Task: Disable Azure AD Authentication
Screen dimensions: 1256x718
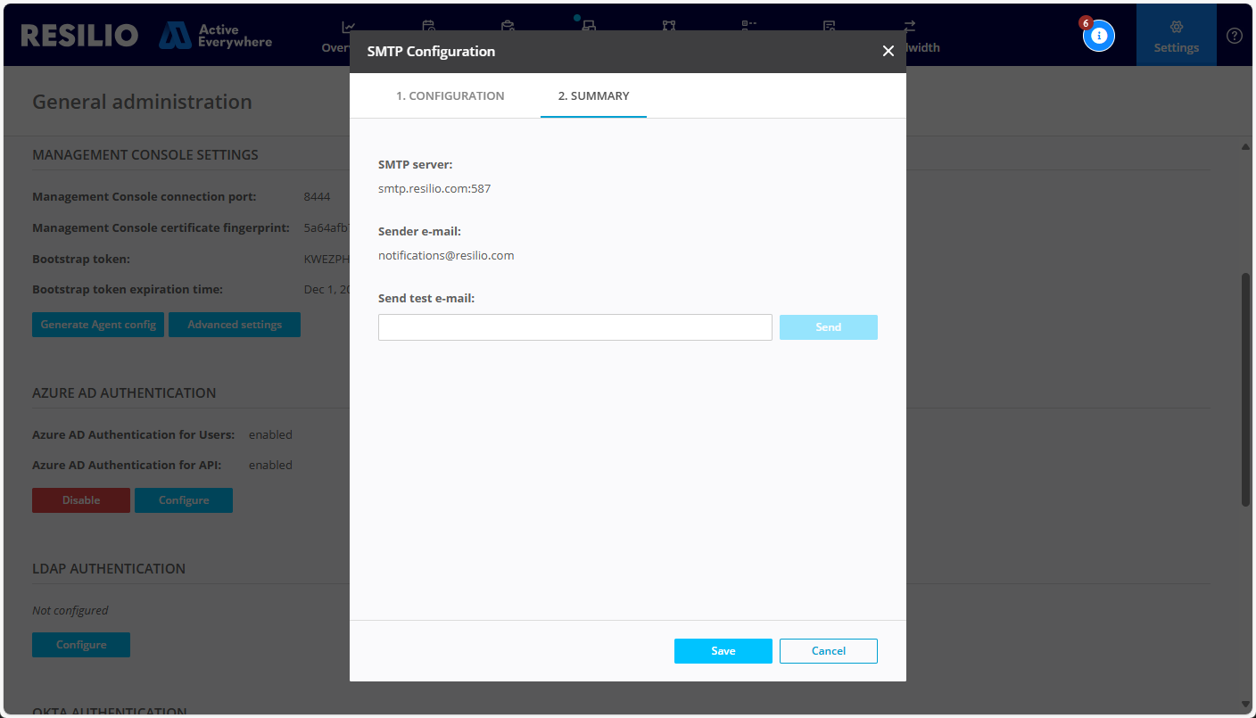Action: pos(80,500)
